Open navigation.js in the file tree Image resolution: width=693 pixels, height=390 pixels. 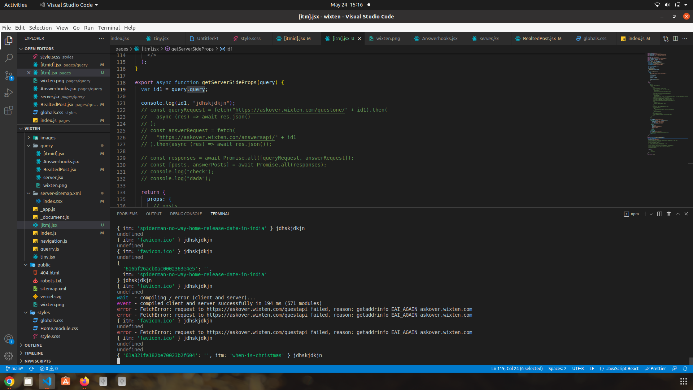click(54, 241)
